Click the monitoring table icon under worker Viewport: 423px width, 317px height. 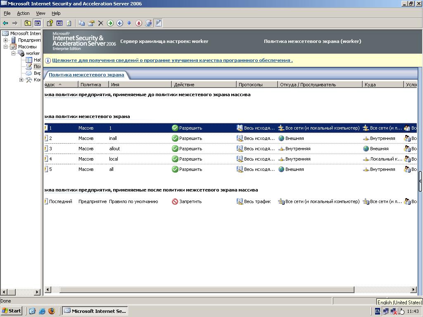coord(29,60)
